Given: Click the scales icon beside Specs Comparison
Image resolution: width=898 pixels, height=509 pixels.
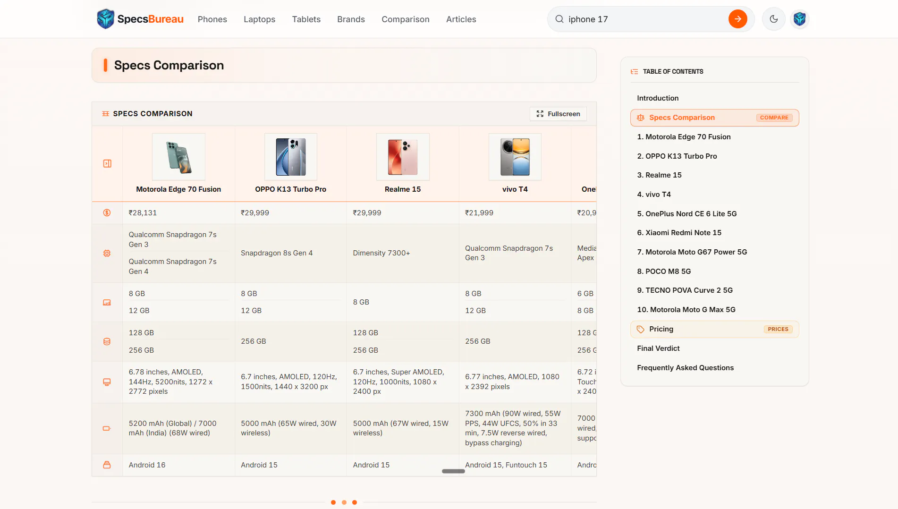Looking at the screenshot, I should (x=641, y=118).
